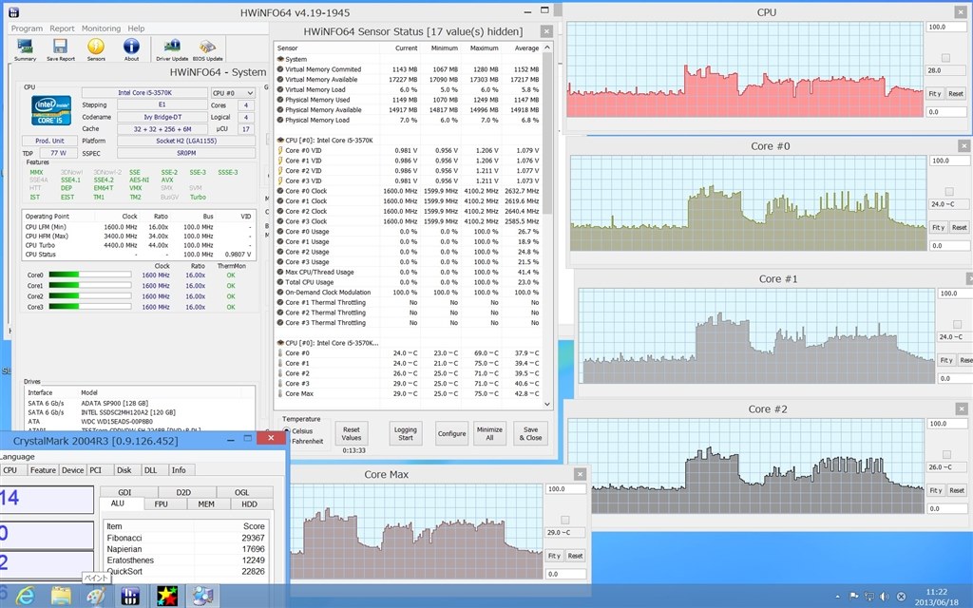This screenshot has width=973, height=608.
Task: Click the Reset Values button
Action: 352,433
